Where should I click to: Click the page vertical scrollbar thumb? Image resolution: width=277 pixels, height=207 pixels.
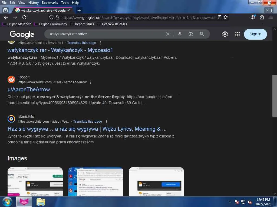pyautogui.click(x=275, y=96)
